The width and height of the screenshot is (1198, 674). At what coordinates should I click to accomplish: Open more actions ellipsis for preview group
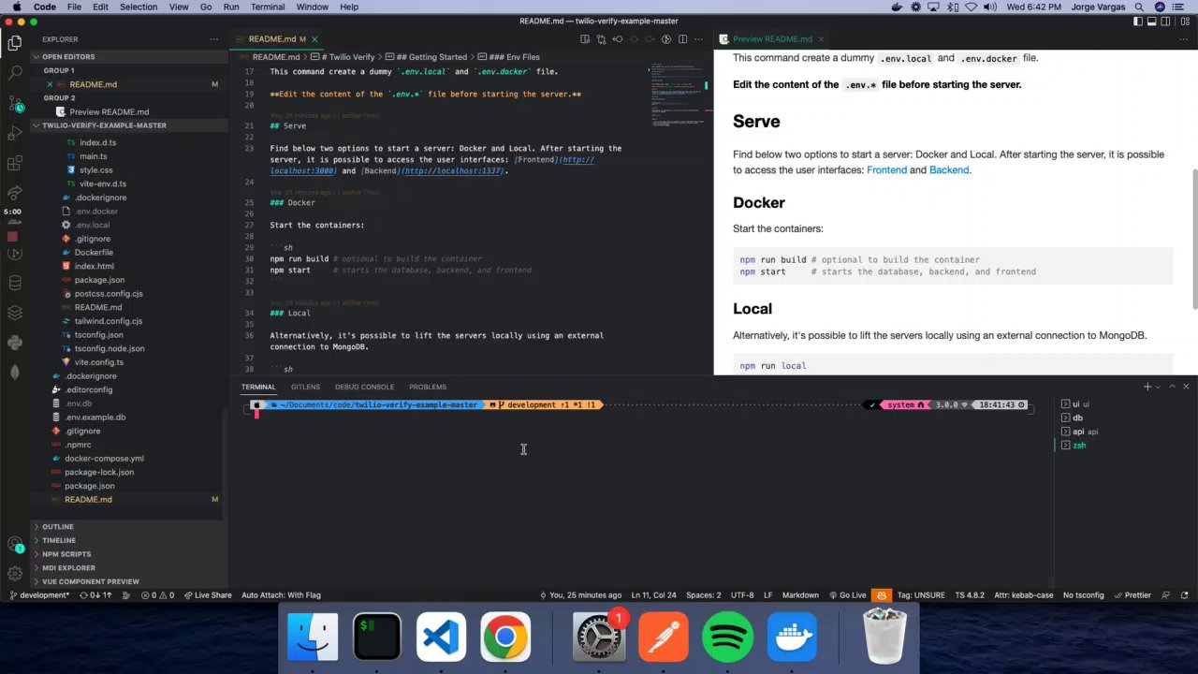1185,39
